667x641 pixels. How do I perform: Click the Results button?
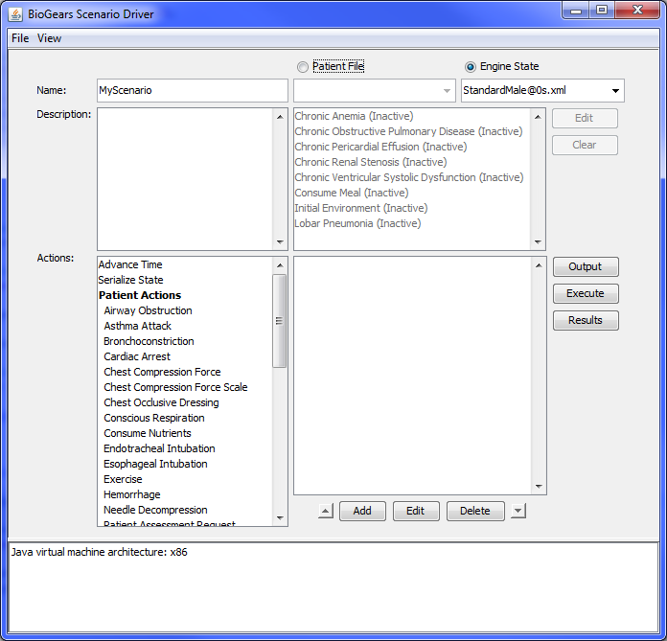586,320
